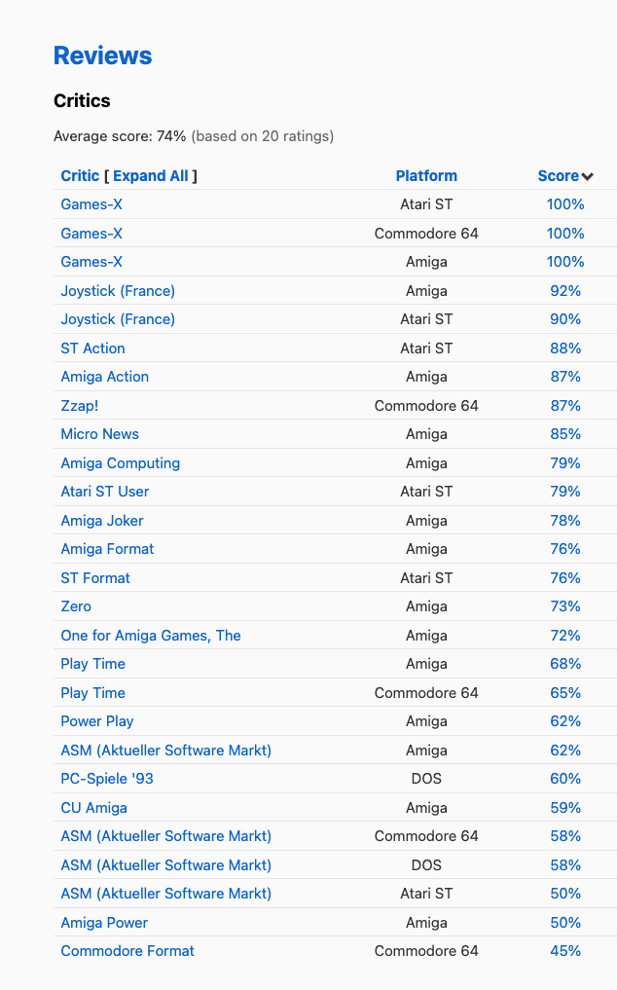Open Amiga Power critic page

(104, 923)
